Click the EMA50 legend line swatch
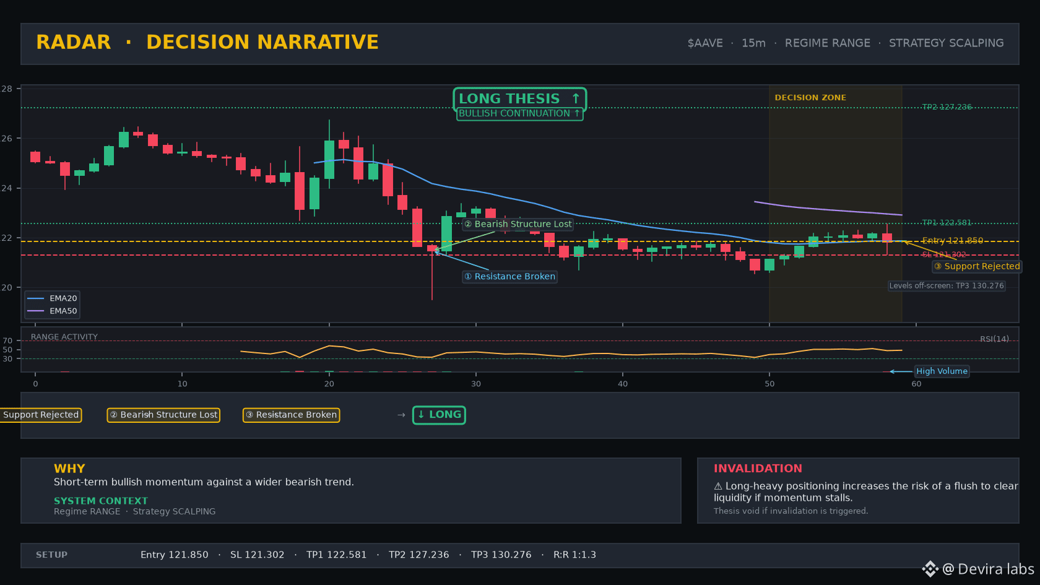The width and height of the screenshot is (1040, 585). tap(36, 311)
